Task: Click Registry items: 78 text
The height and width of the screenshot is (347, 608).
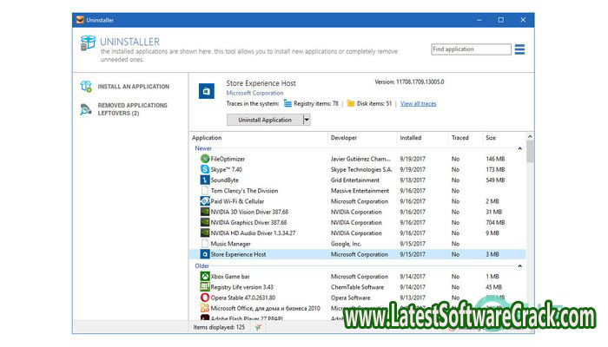Action: pos(316,103)
